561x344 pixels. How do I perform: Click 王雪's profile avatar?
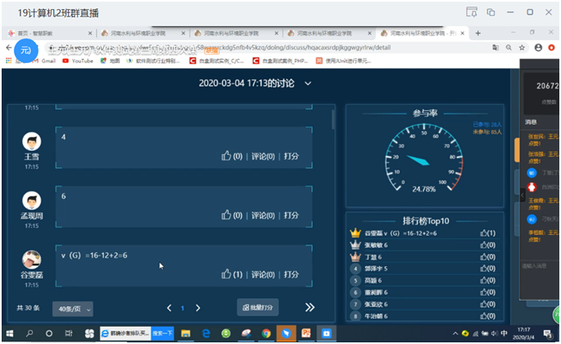[32, 141]
